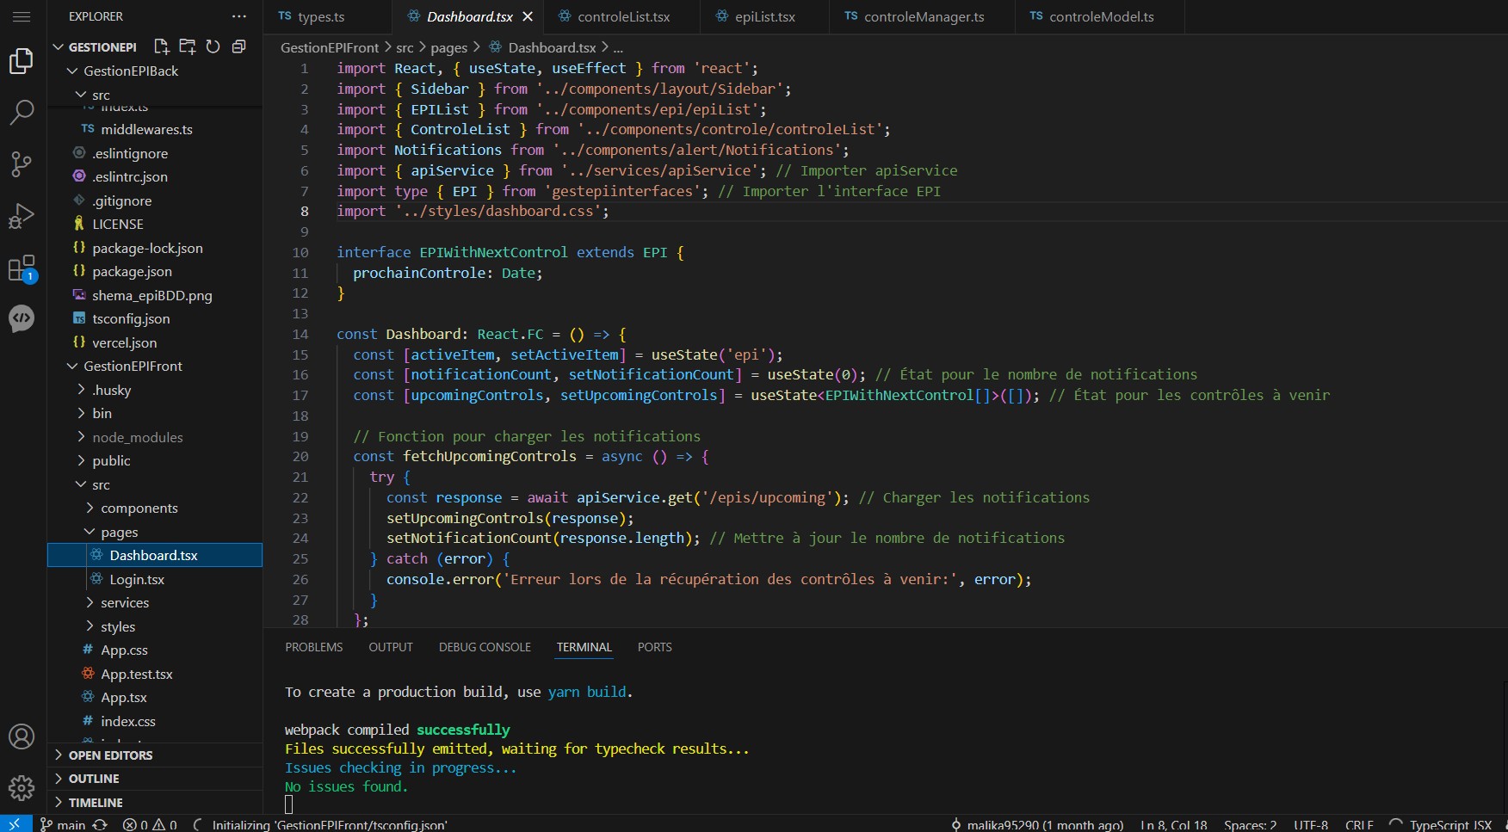1508x832 pixels.
Task: Refresh the explorer file tree
Action: [213, 46]
